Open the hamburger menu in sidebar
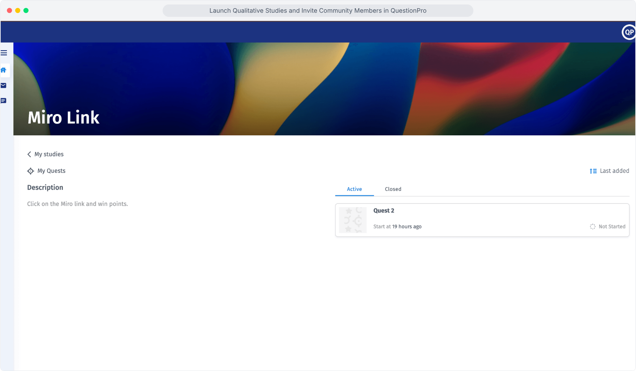The height and width of the screenshot is (371, 636). tap(4, 53)
